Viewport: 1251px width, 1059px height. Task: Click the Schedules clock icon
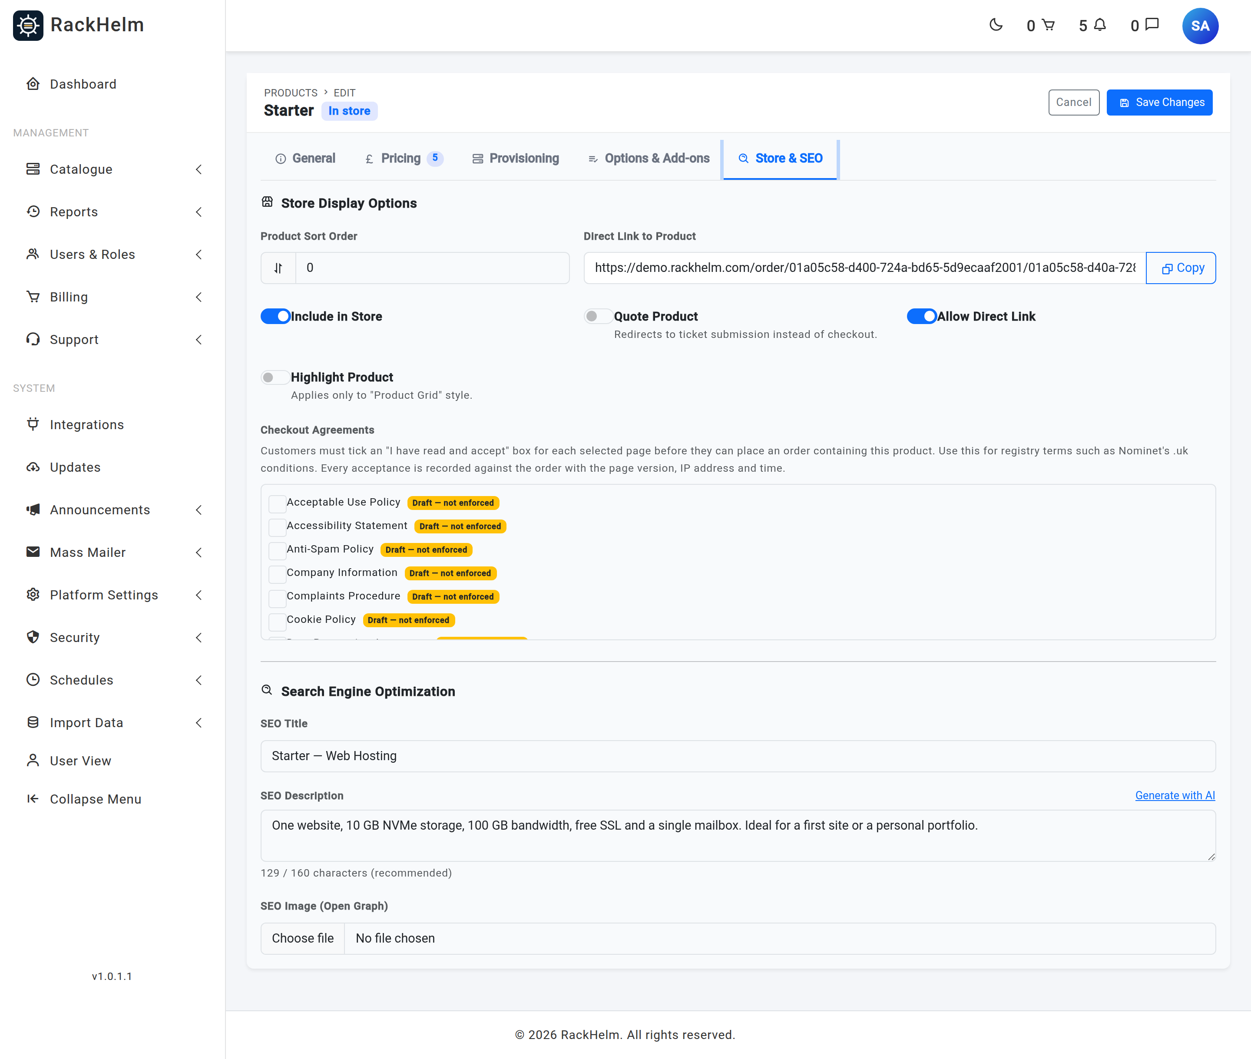point(33,680)
